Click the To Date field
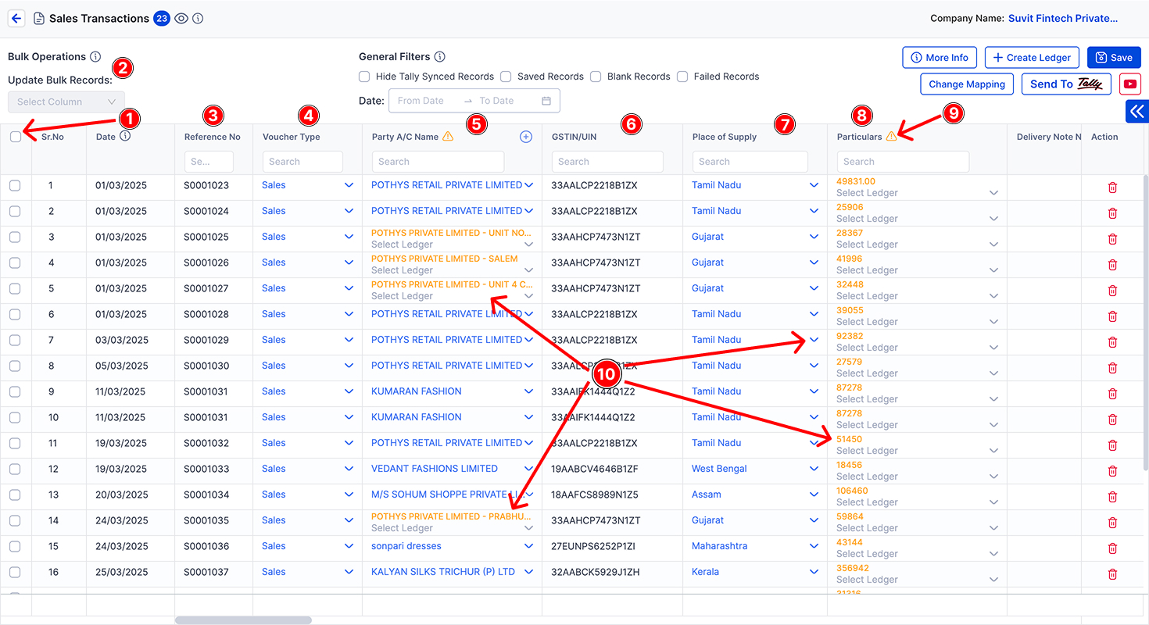Image resolution: width=1149 pixels, height=625 pixels. click(498, 101)
